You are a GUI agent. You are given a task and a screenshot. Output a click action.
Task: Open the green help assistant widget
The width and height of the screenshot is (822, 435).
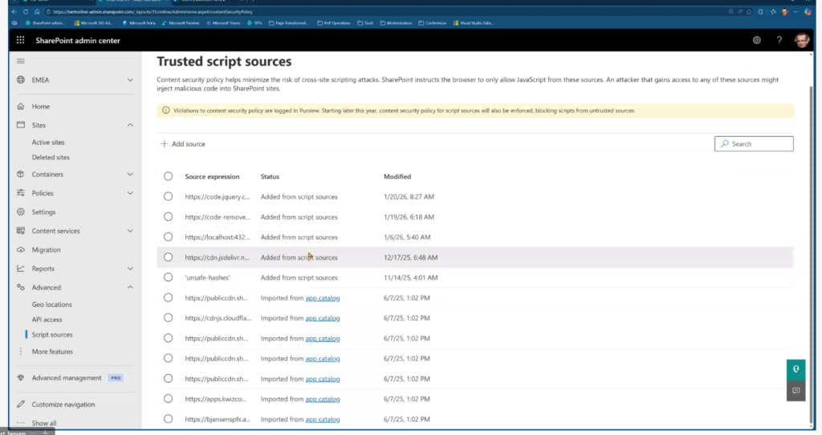coord(796,369)
